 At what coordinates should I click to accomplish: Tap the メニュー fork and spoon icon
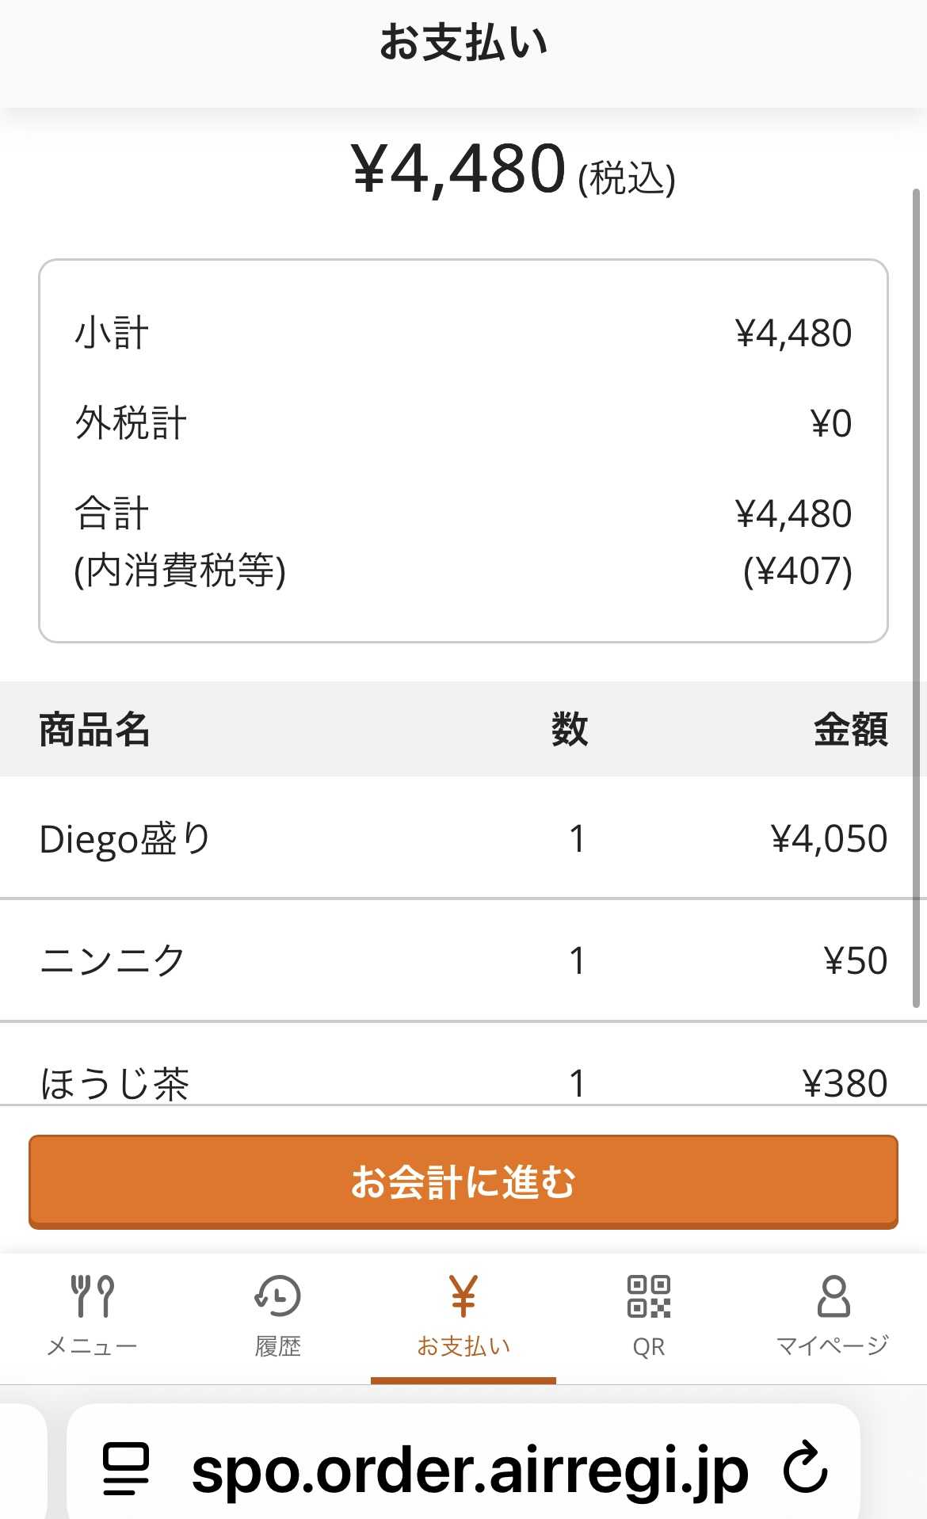93,1296
